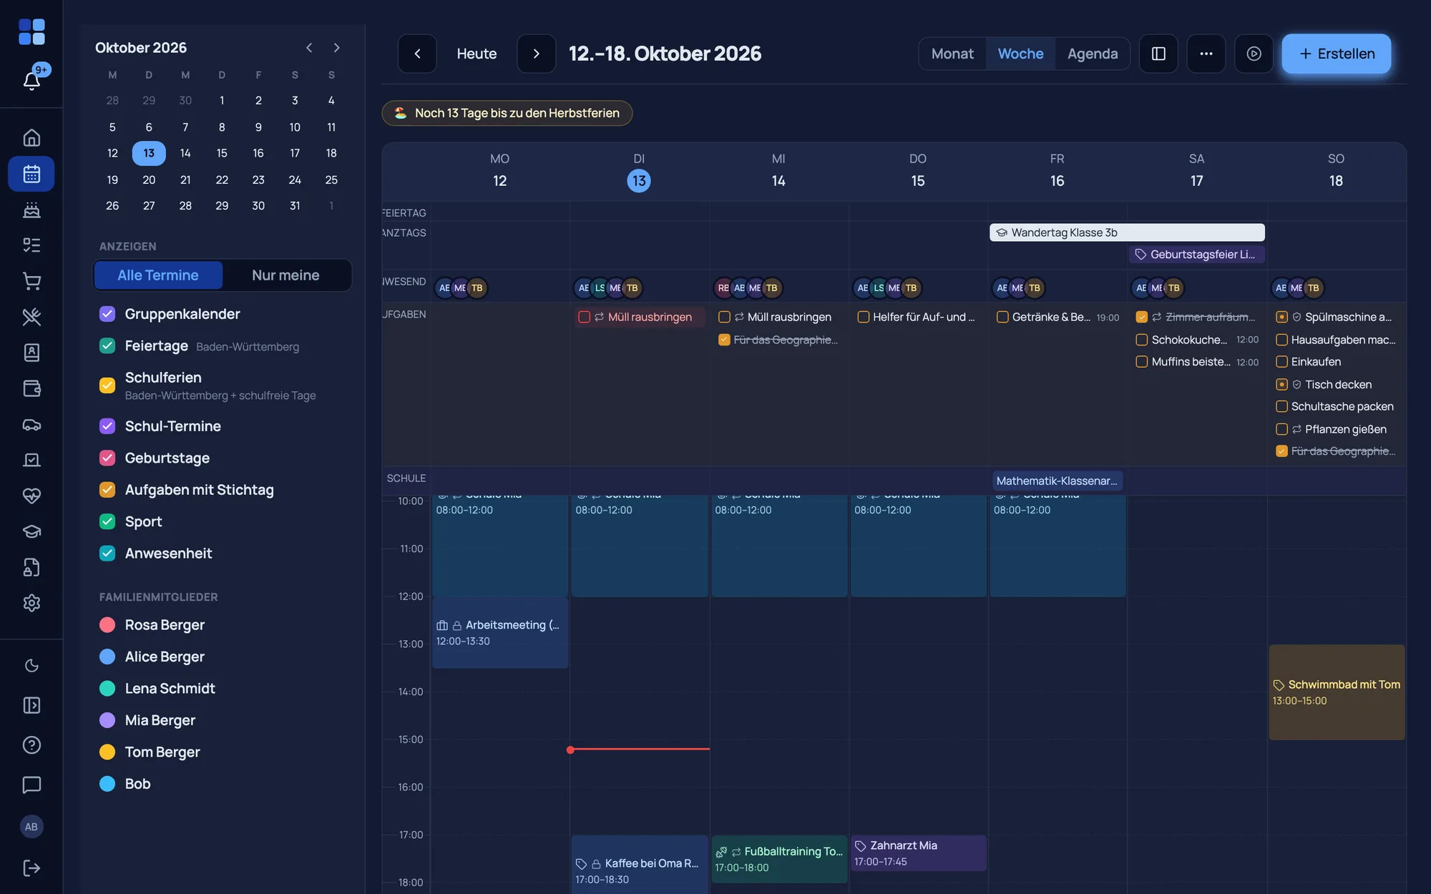Open the task list icon in sidebar

click(x=31, y=245)
